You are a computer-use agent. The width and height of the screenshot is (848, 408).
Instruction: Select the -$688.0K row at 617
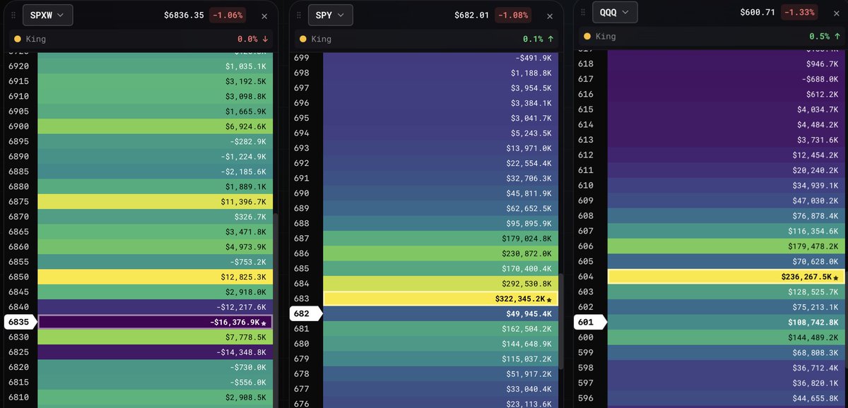click(726, 79)
